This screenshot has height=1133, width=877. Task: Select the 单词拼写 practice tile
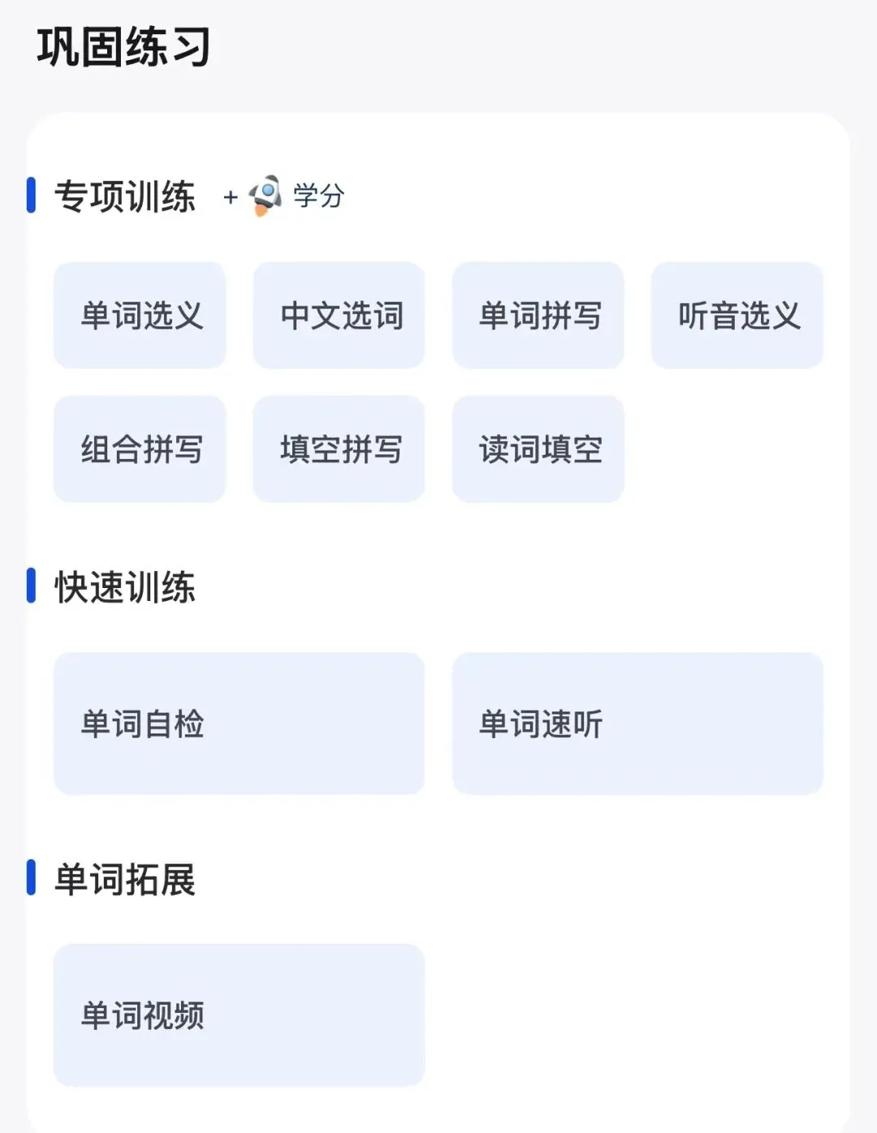click(538, 315)
